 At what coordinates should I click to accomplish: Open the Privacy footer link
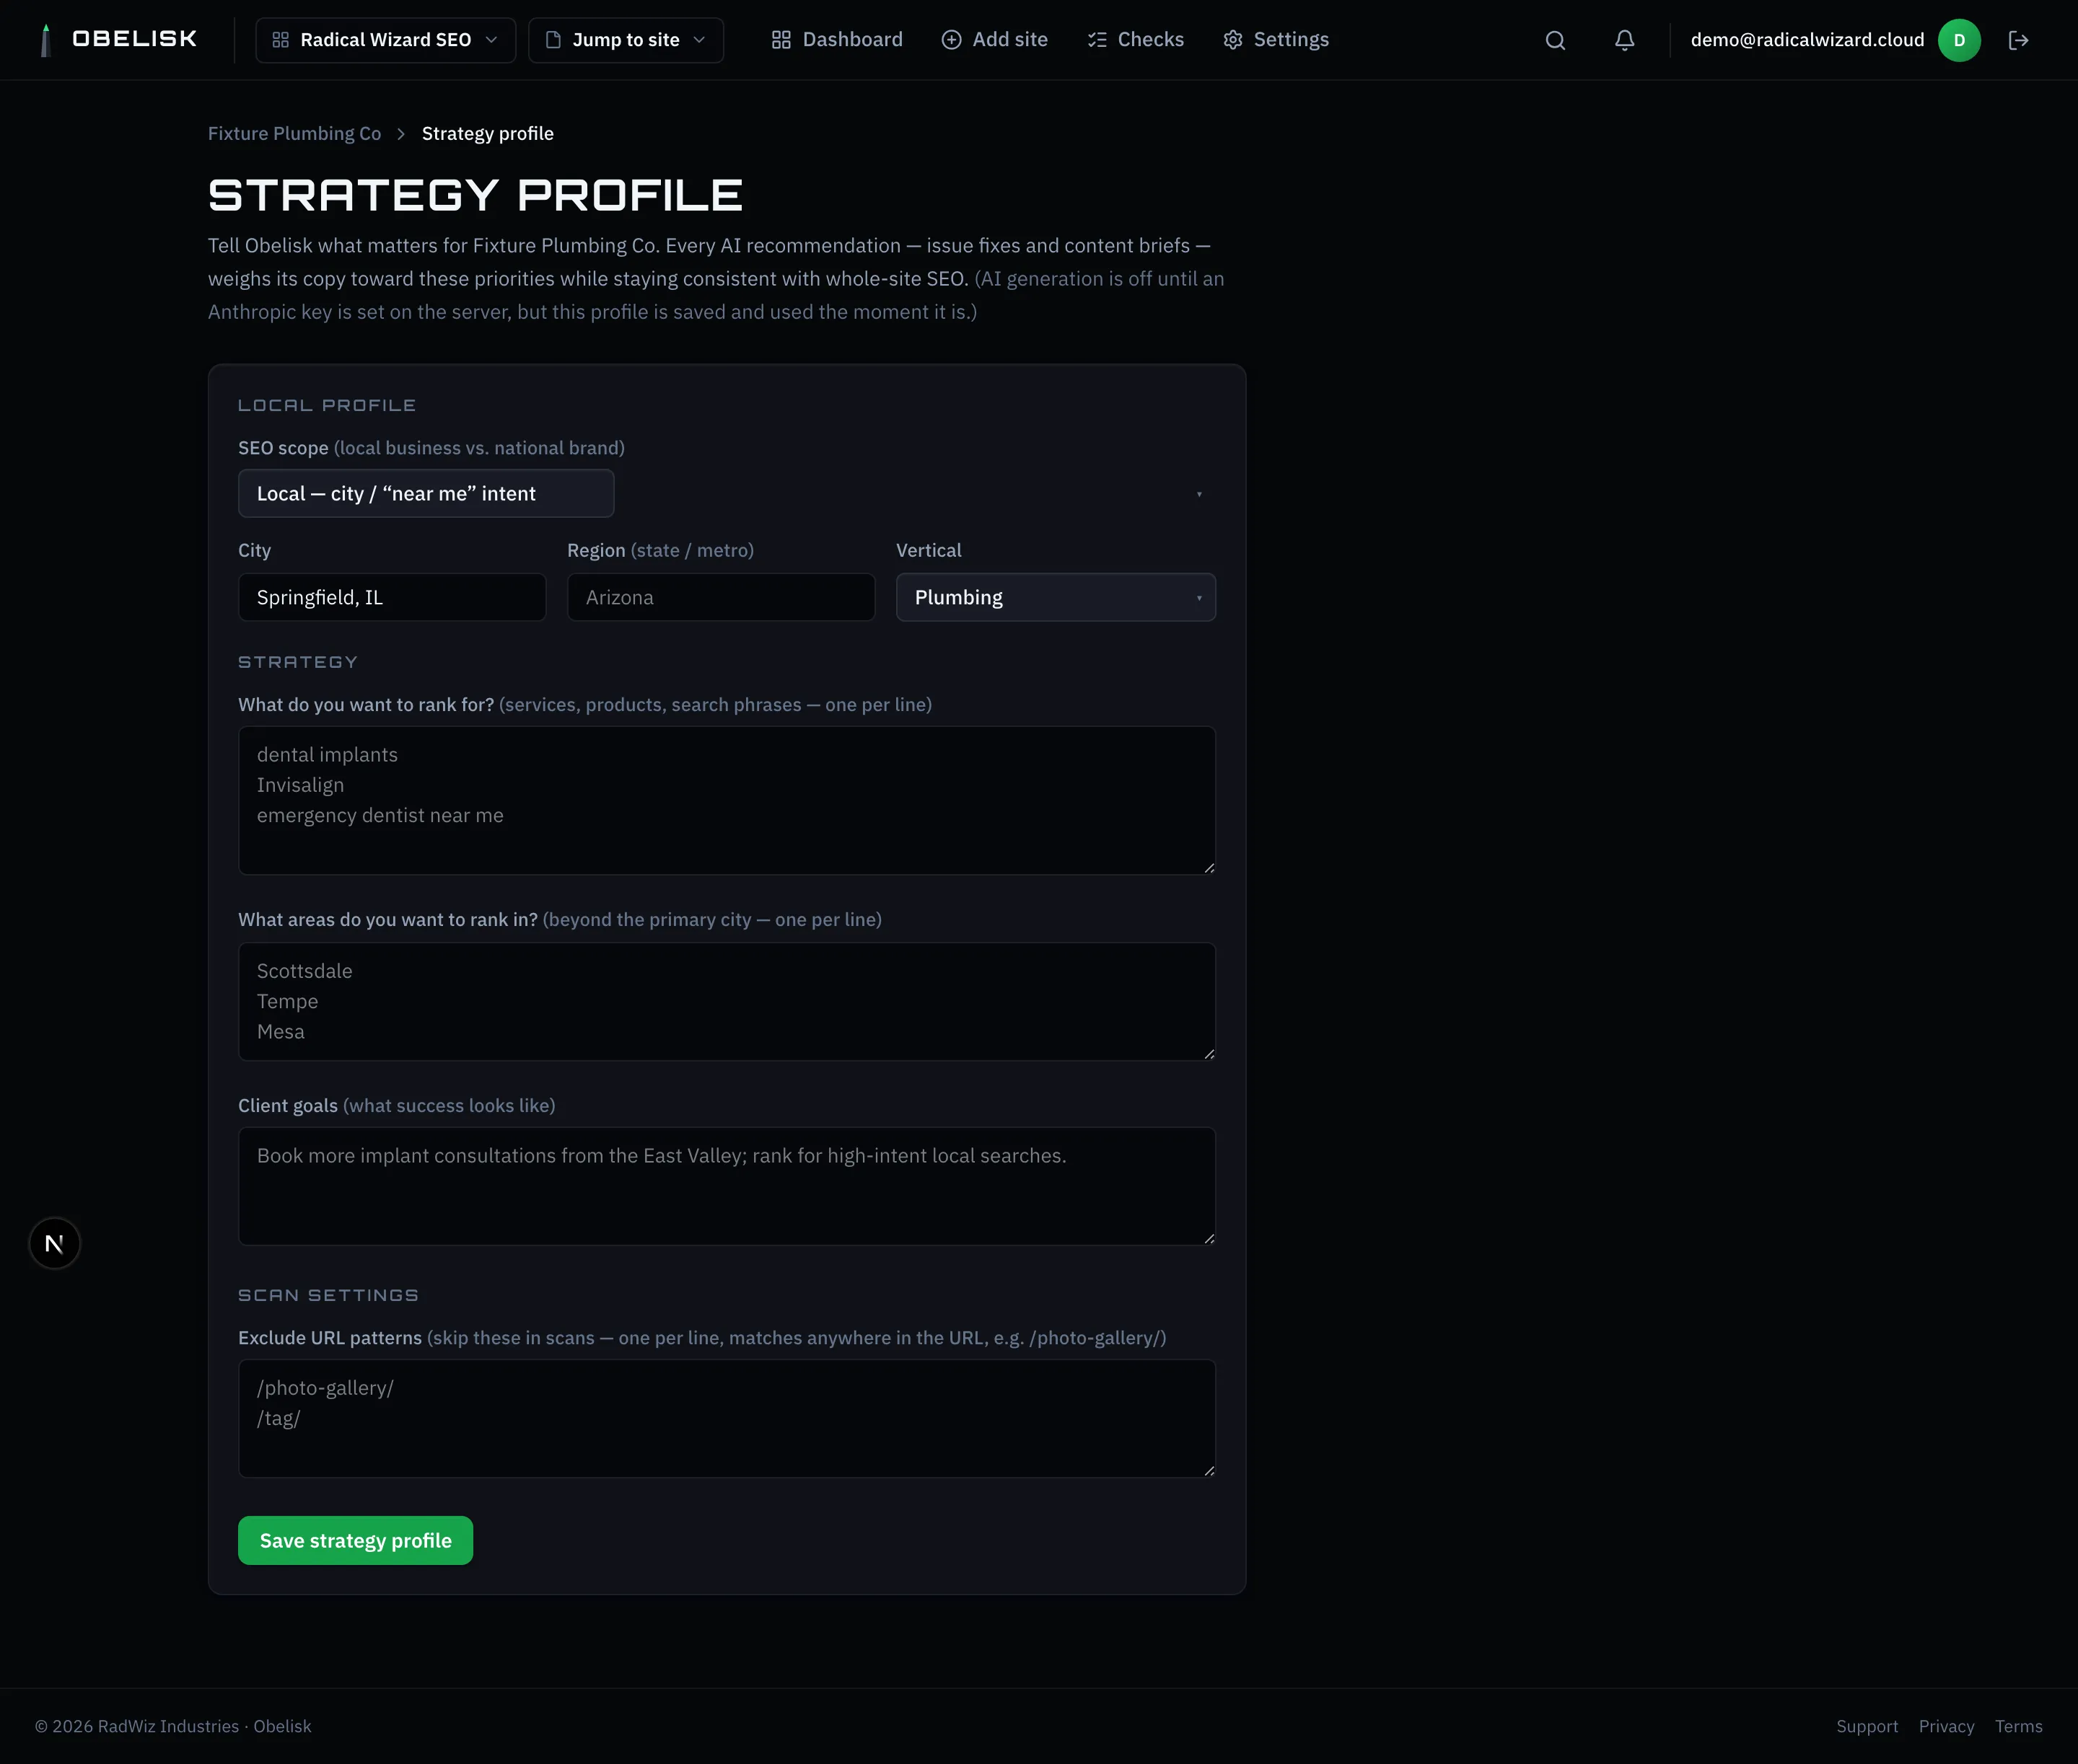[x=1946, y=1726]
